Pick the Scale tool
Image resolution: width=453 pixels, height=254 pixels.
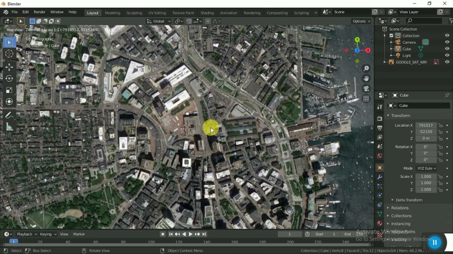click(x=9, y=90)
